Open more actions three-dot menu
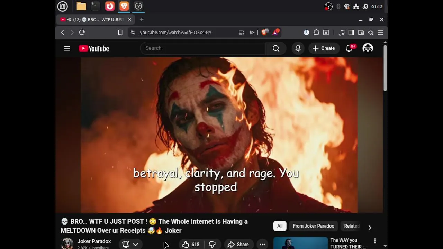The image size is (443, 249). coord(262,245)
